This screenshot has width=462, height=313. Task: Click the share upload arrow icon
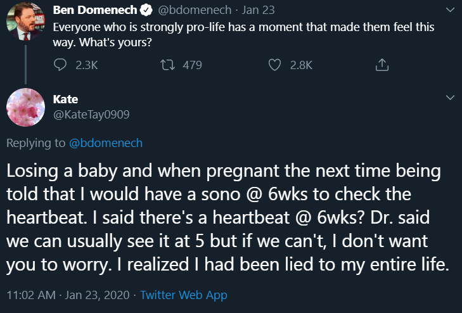pos(382,65)
